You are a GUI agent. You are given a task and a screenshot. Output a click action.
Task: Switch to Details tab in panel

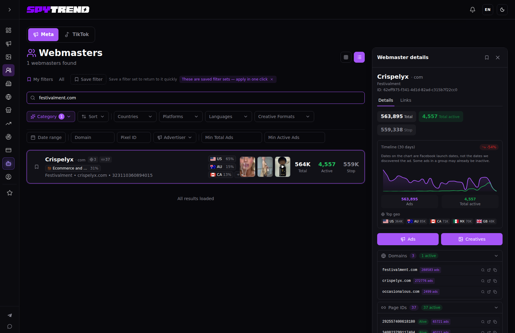[x=386, y=100]
